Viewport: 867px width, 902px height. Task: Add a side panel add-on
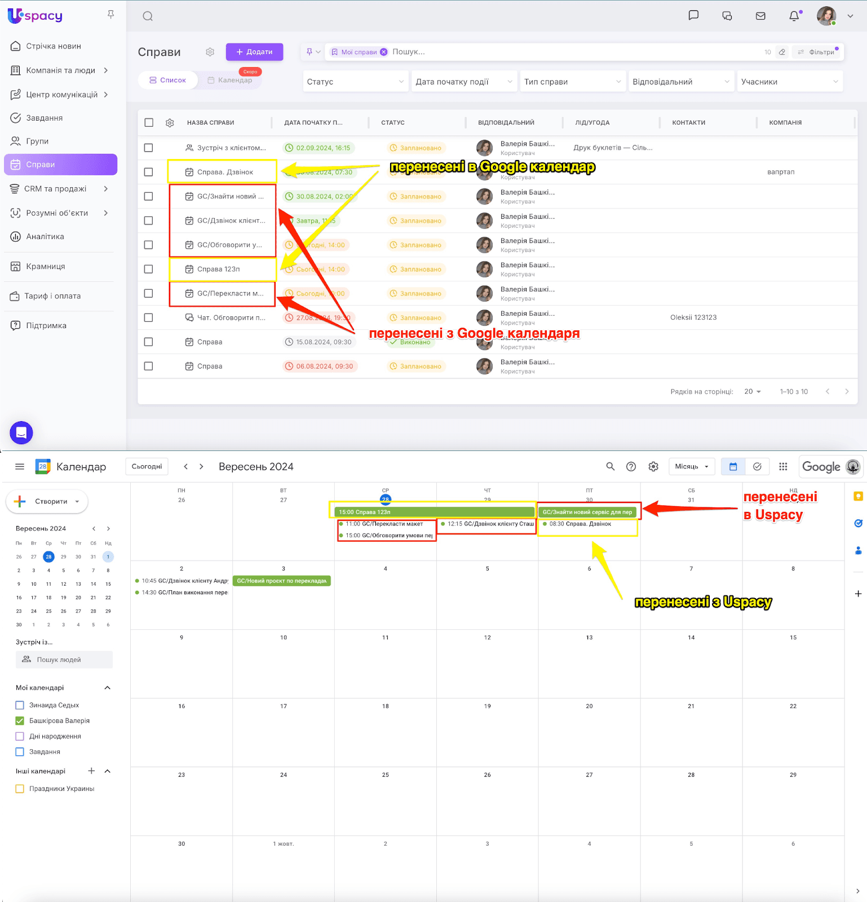point(858,594)
